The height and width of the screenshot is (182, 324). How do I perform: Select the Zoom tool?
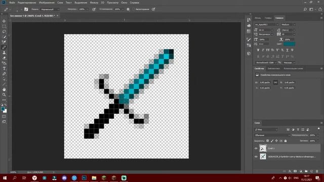4,95
